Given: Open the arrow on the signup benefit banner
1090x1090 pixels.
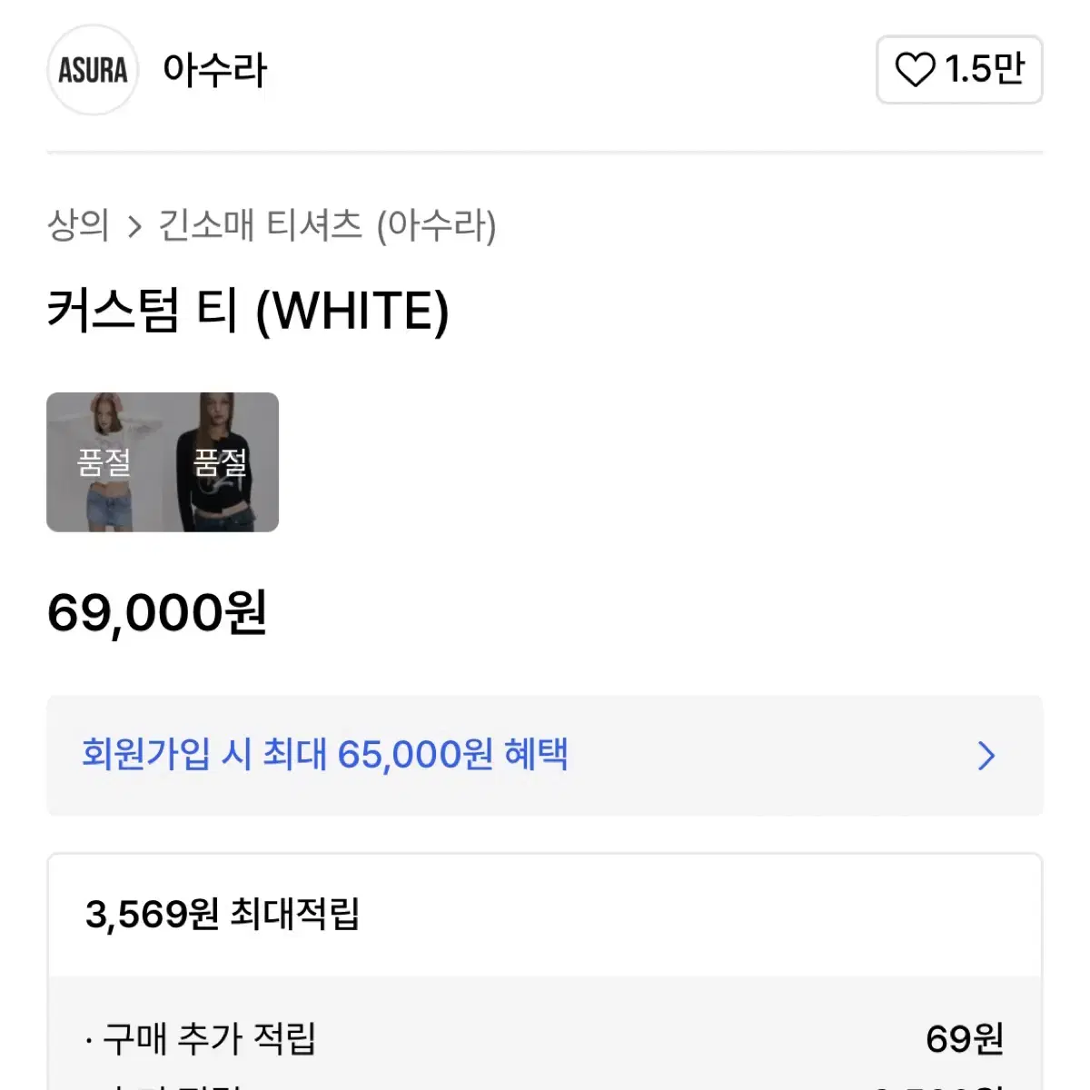Looking at the screenshot, I should pyautogui.click(x=986, y=755).
